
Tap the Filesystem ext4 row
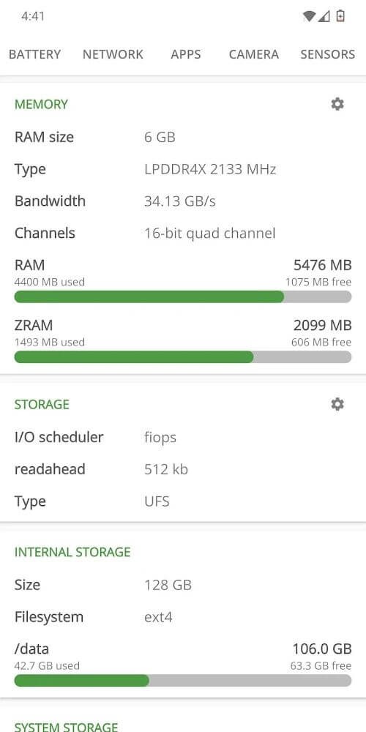coord(183,617)
